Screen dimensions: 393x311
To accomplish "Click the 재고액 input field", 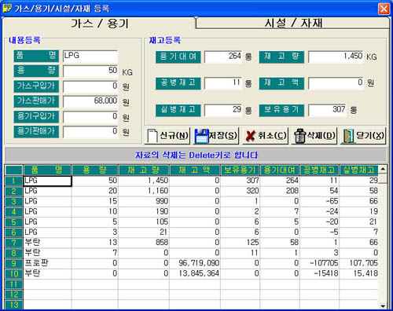I will click(336, 83).
